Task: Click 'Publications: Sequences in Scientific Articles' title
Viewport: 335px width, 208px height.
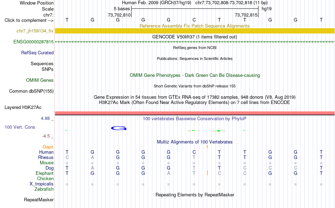Action: point(195,59)
